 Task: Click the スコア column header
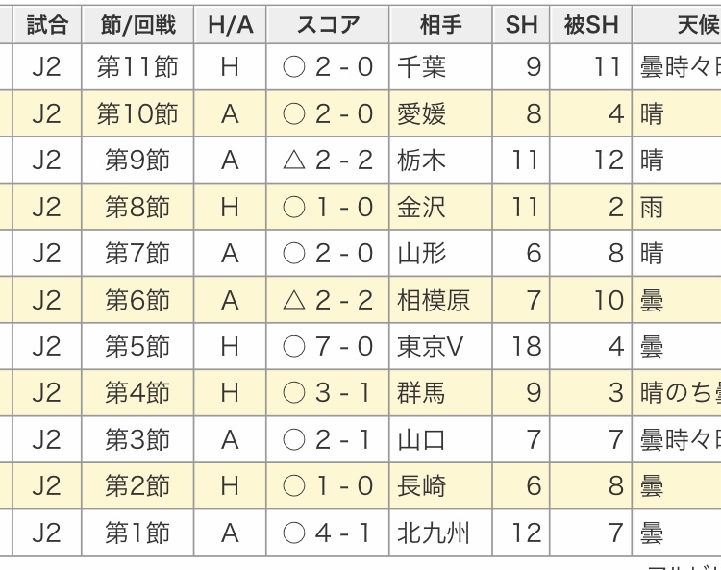(328, 25)
